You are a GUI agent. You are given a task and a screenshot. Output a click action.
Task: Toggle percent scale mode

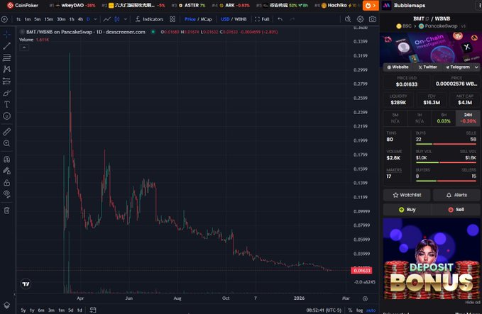point(350,310)
